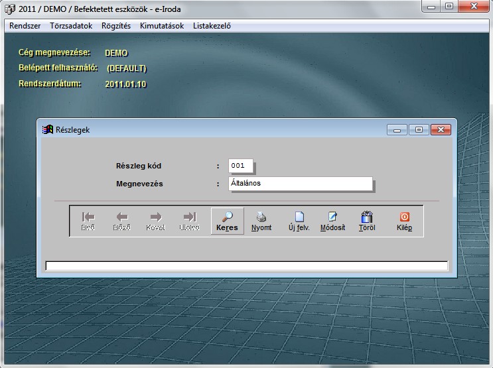
Task: Create a new record with Új felv.
Action: [x=299, y=221]
